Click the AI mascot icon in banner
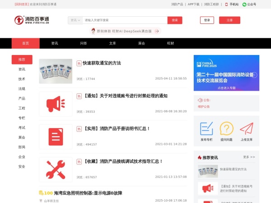Viewport: 271px width, 203px height. click(x=93, y=31)
